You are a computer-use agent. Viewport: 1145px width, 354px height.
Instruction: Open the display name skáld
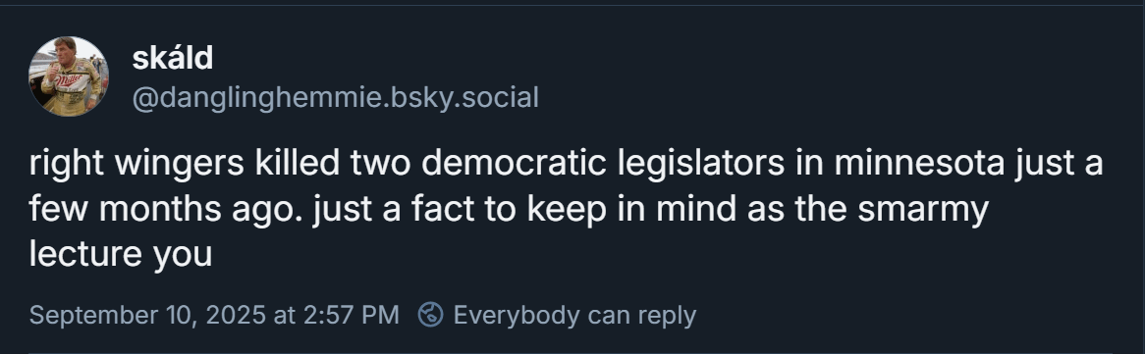click(x=172, y=58)
